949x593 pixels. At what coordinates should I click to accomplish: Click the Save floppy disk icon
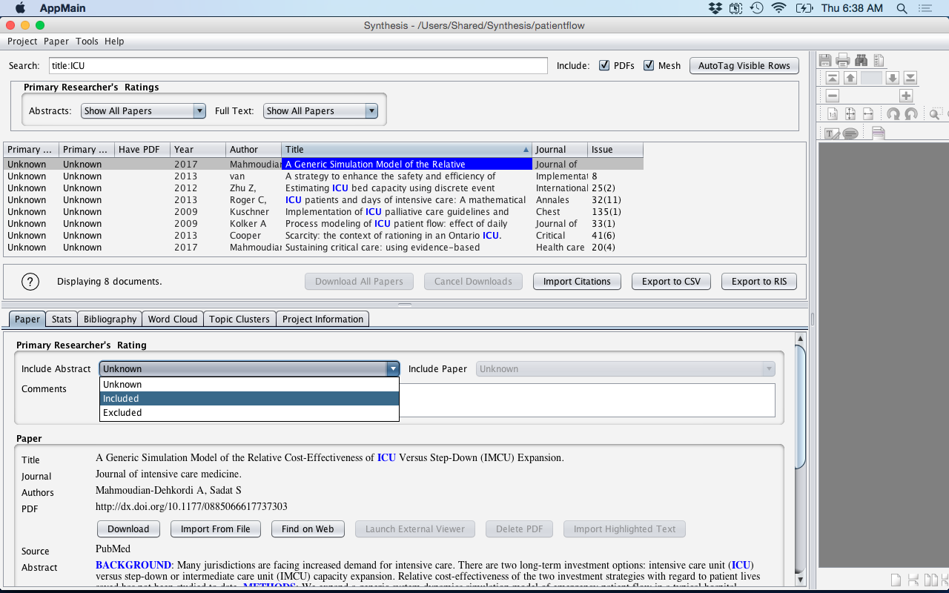click(x=825, y=60)
